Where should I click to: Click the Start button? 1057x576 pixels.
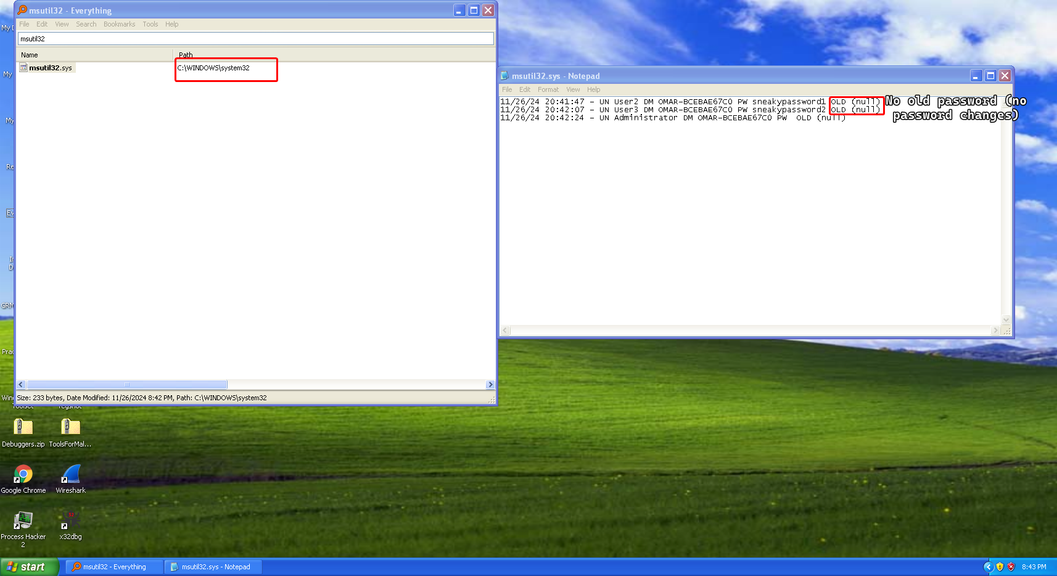point(30,567)
